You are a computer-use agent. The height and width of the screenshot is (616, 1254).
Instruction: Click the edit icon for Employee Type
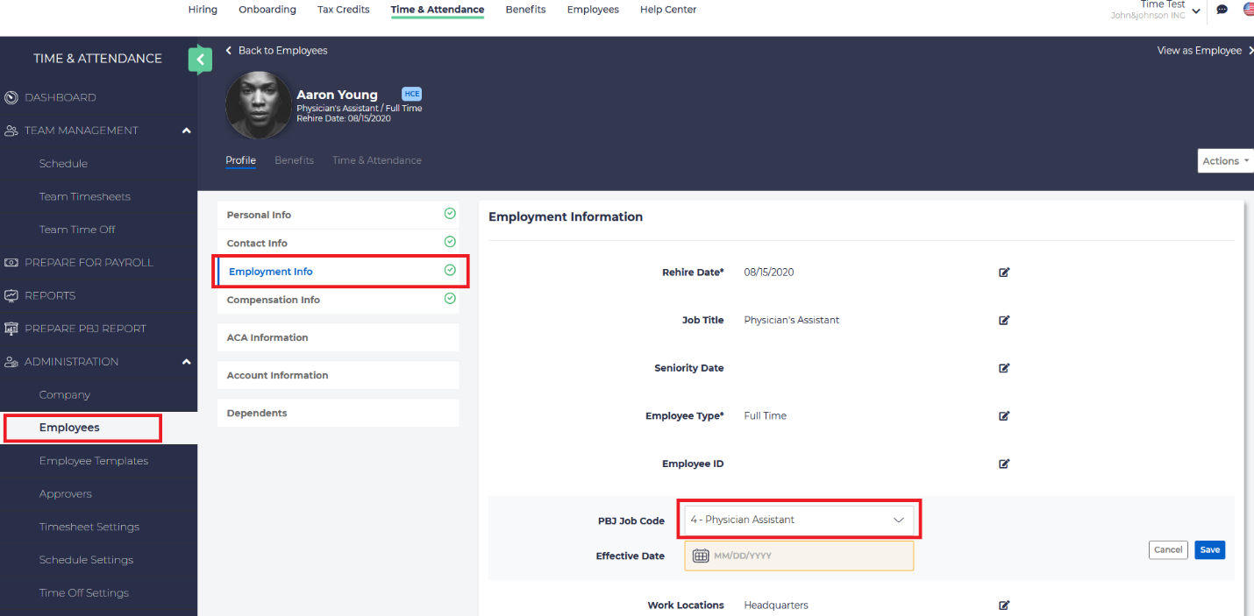pyautogui.click(x=1004, y=416)
